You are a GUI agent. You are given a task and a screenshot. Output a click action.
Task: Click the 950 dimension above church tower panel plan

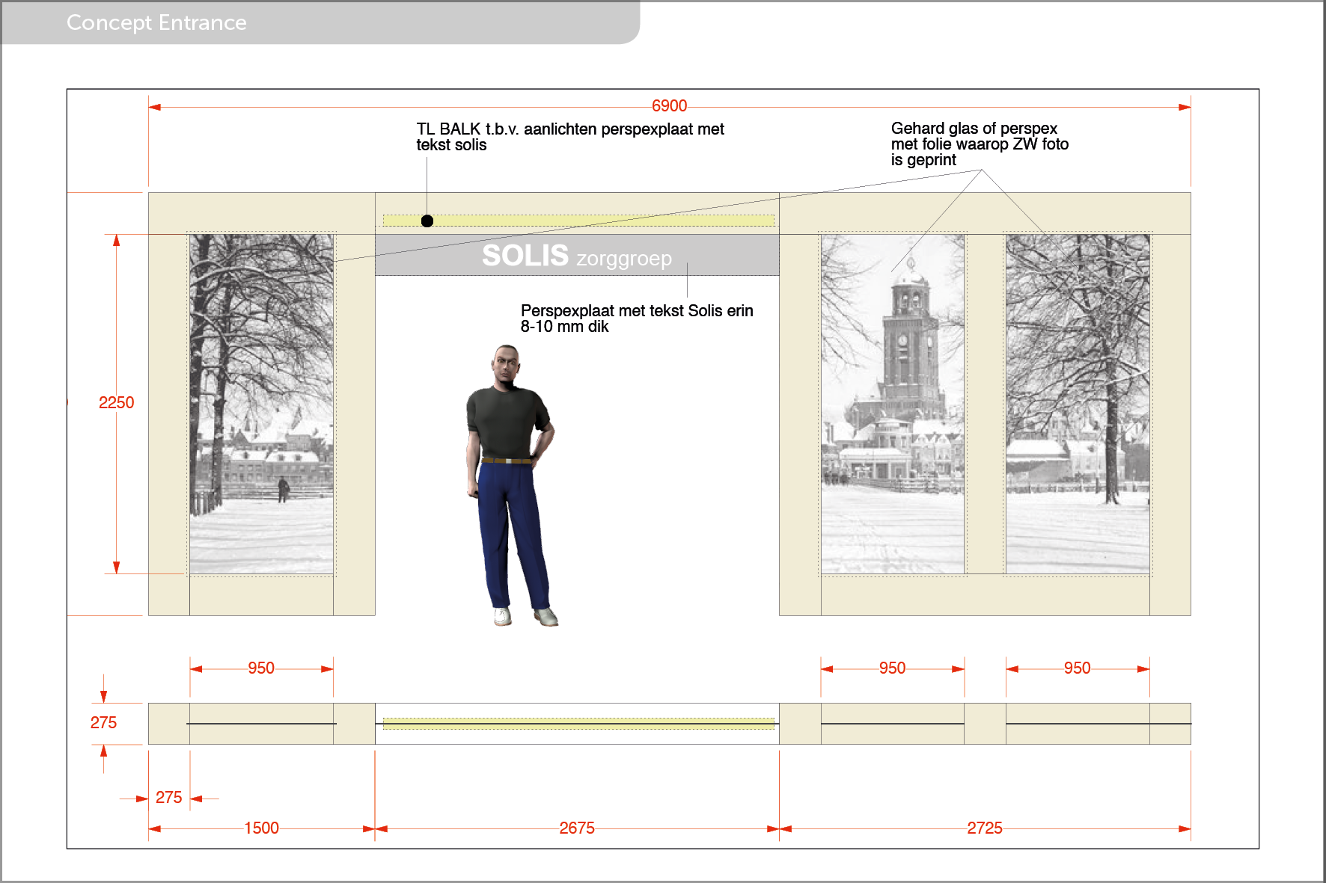[892, 668]
